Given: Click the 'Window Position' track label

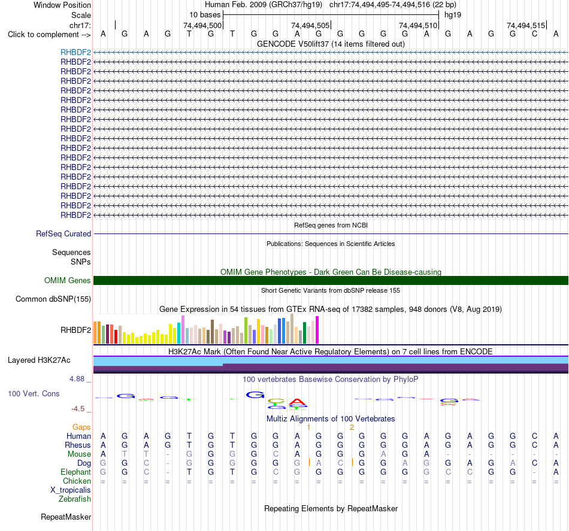Looking at the screenshot, I should click(x=62, y=5).
